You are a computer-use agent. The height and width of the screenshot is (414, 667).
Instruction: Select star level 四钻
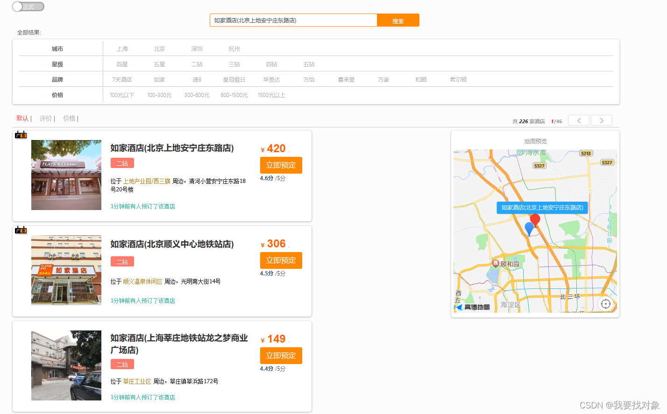coord(272,64)
